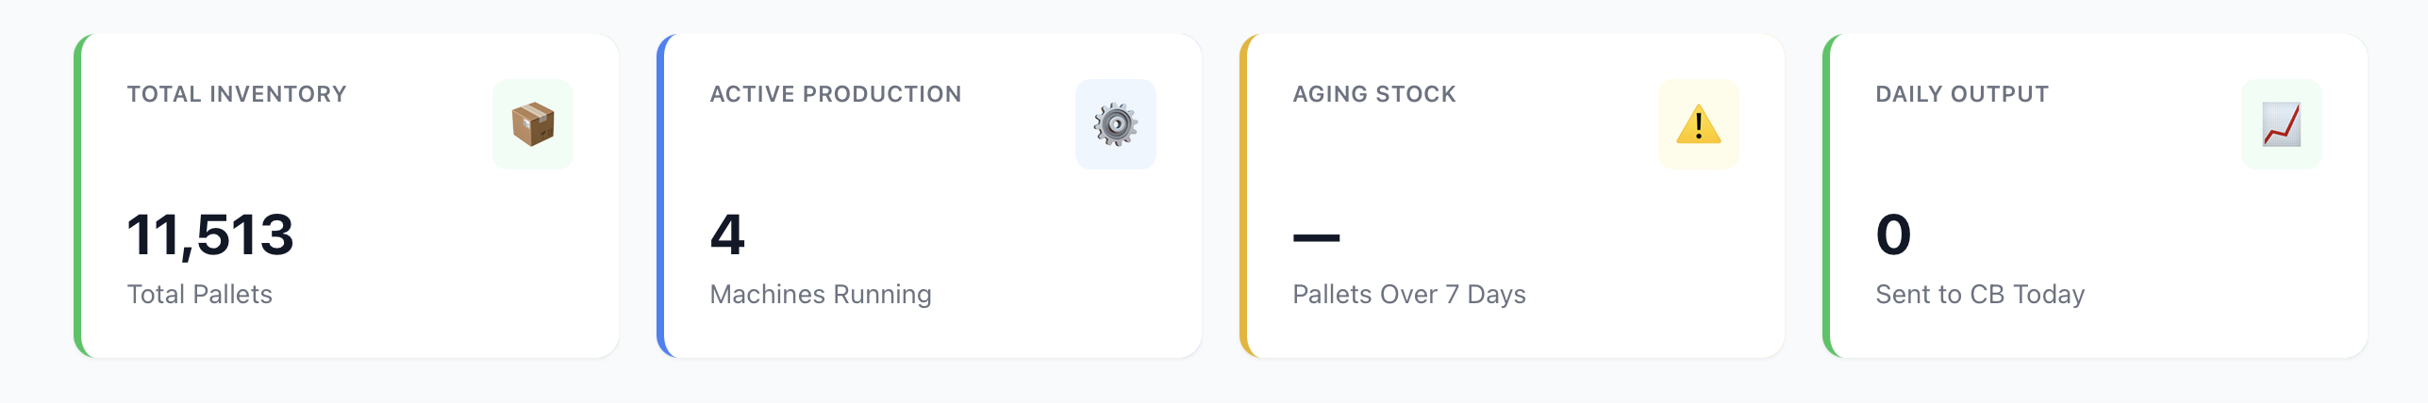This screenshot has height=403, width=2428.
Task: Select the Total Inventory card heading
Action: pyautogui.click(x=237, y=94)
